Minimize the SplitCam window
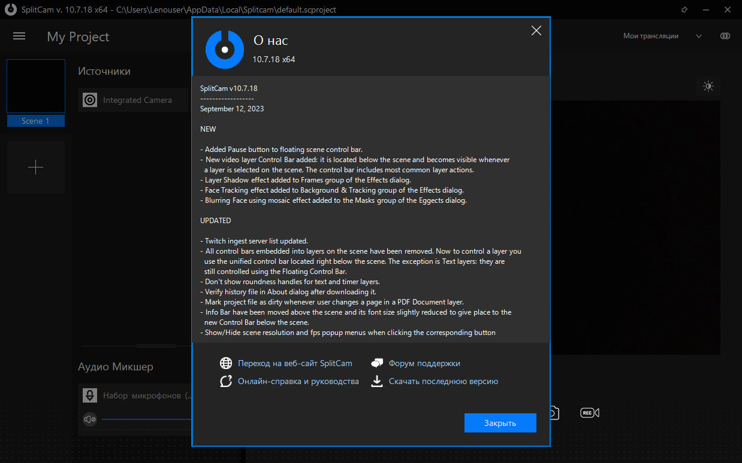 (x=706, y=10)
